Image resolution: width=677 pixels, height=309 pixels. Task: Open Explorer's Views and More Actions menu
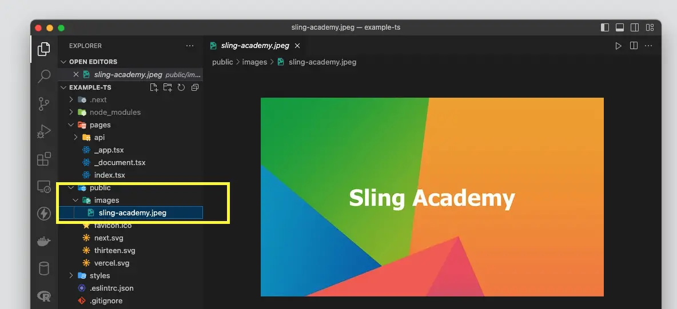pyautogui.click(x=189, y=46)
